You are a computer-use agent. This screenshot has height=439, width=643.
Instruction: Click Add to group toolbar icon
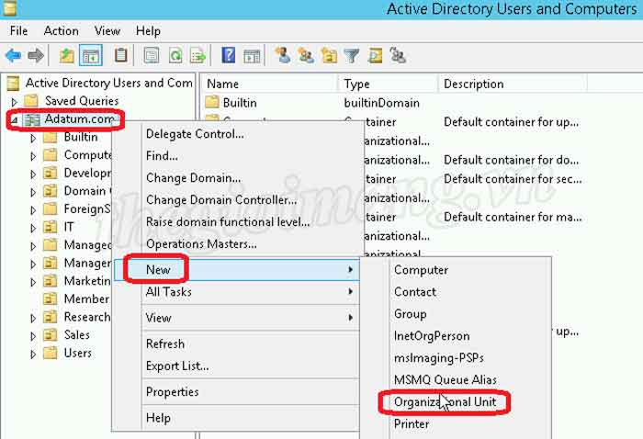point(398,55)
